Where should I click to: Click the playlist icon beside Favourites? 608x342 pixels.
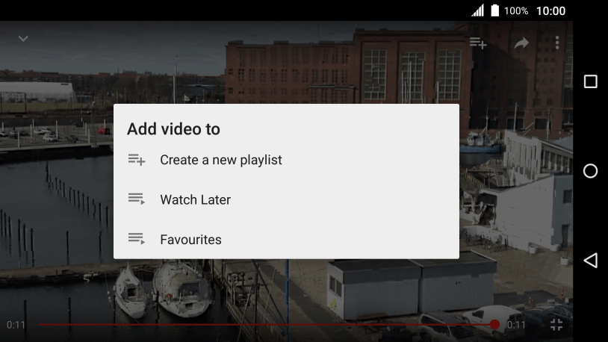click(137, 239)
